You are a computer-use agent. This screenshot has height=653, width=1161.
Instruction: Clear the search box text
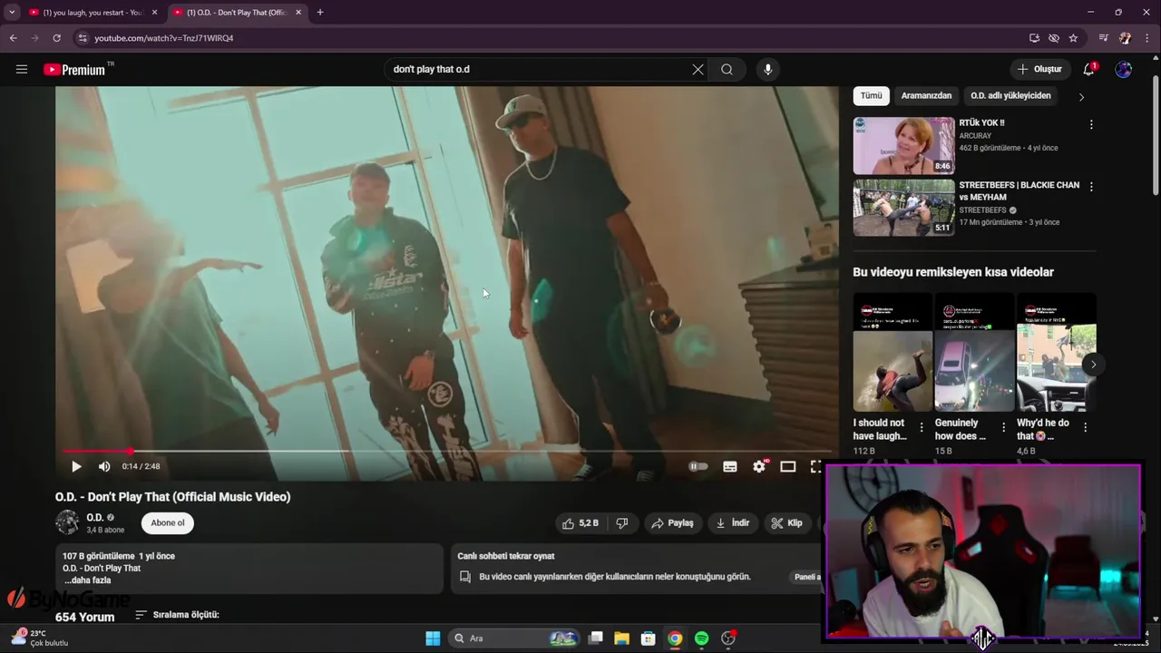[698, 69]
